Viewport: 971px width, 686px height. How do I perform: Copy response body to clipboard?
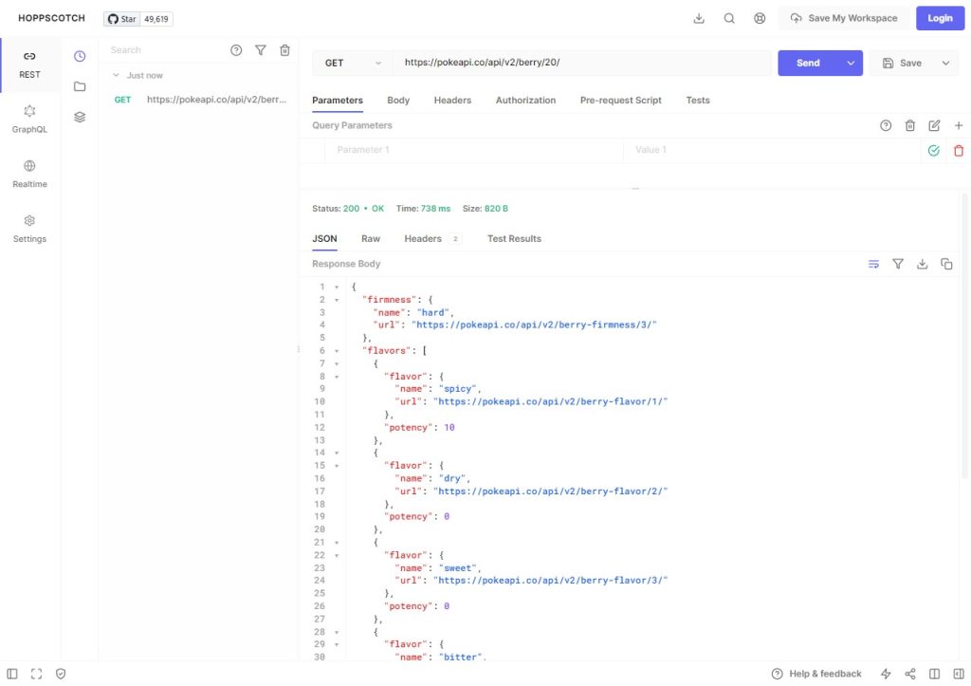pos(947,264)
